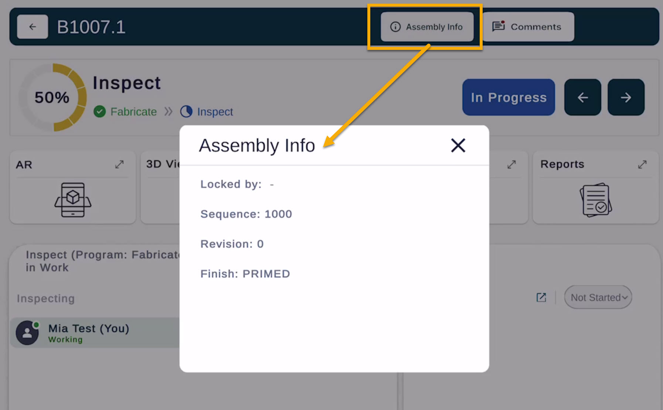663x410 pixels.
Task: Click the 50% progress ring
Action: 52,98
